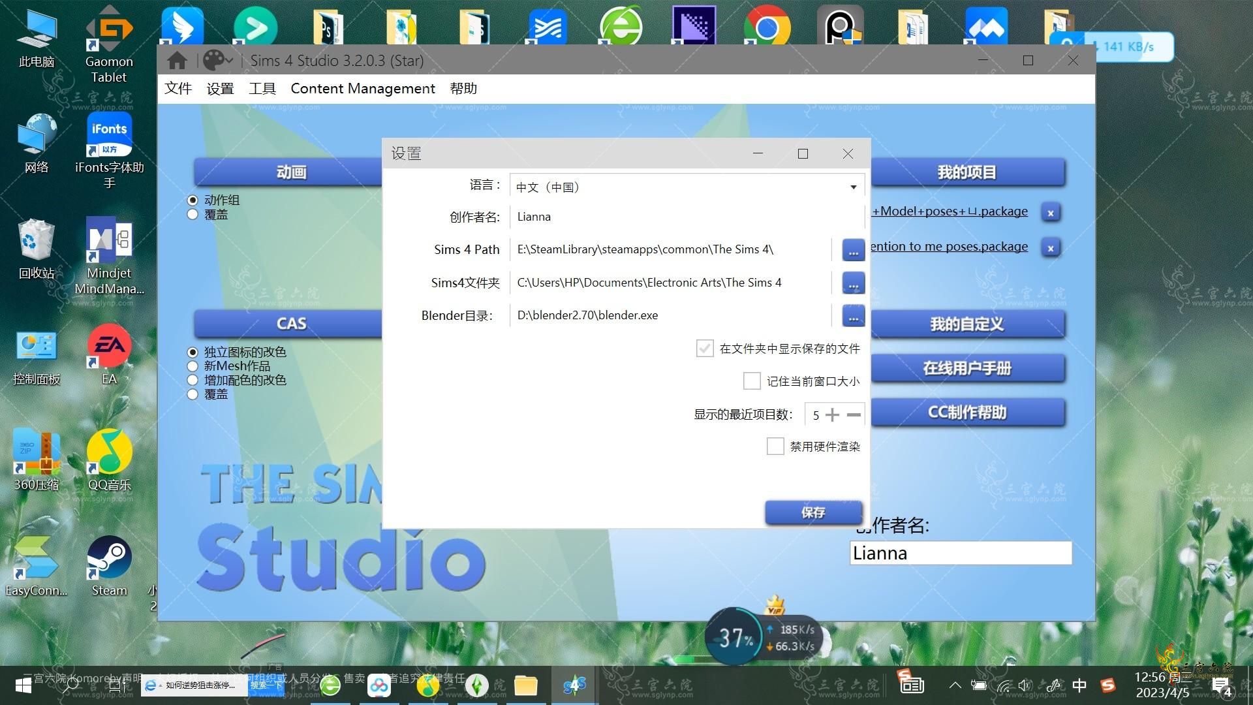Browse for the Sims 4 Path folder
1253x705 pixels.
[853, 250]
